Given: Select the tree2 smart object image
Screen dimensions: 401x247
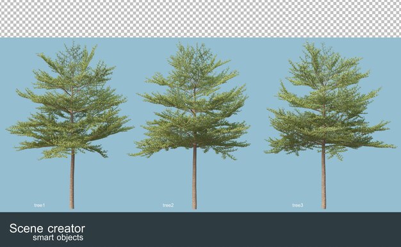Looking at the screenshot, I should point(189,125).
